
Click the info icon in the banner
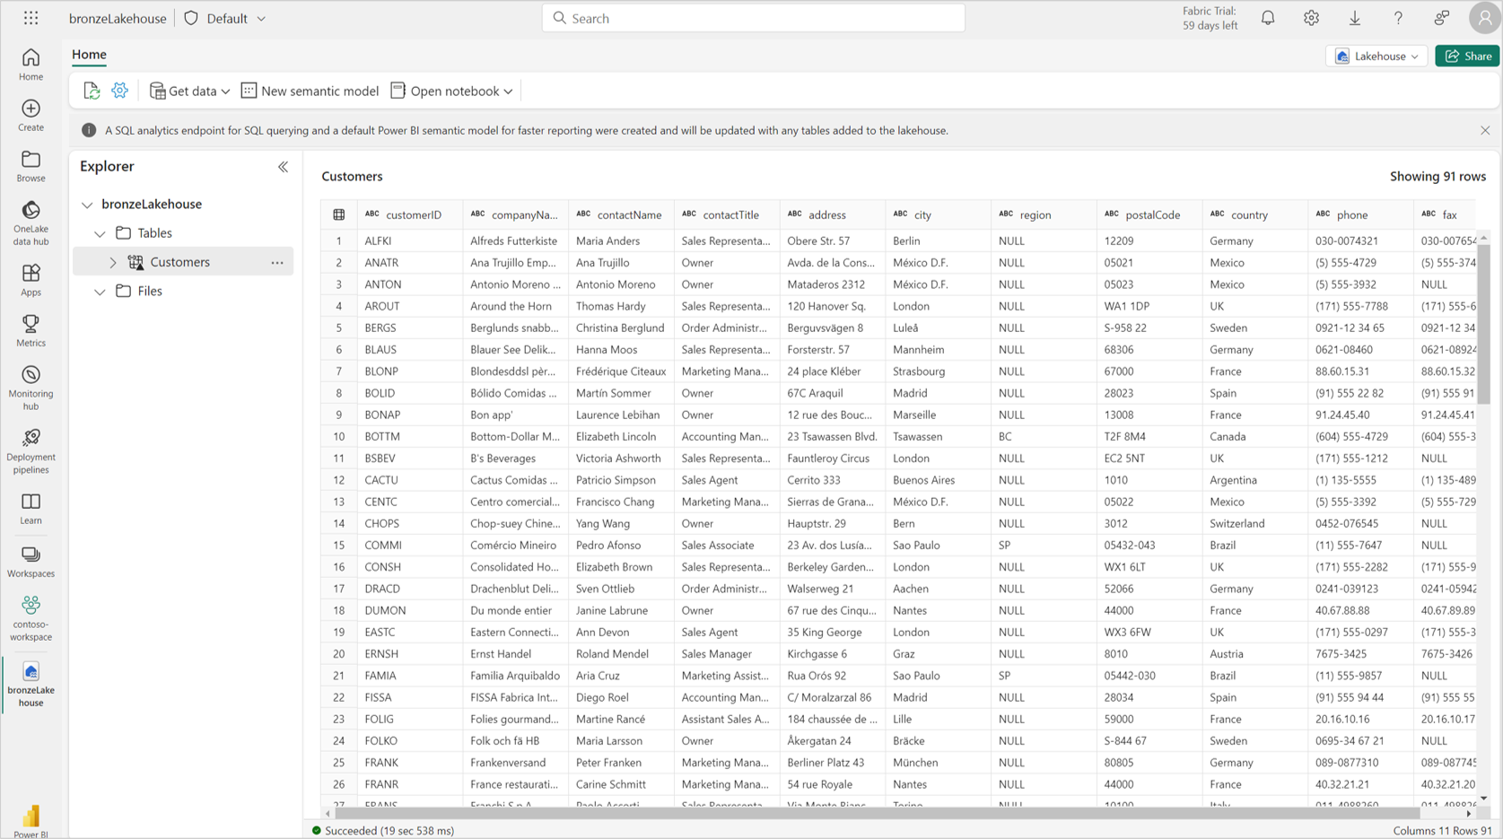(x=89, y=130)
